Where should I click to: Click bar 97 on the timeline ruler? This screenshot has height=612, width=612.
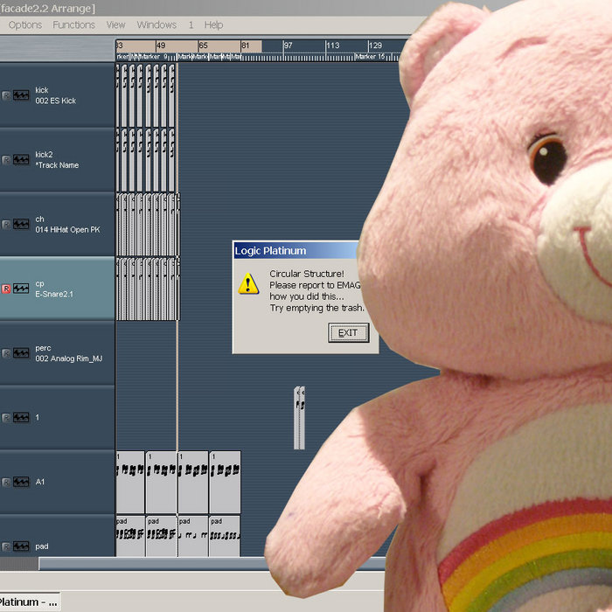[x=288, y=45]
